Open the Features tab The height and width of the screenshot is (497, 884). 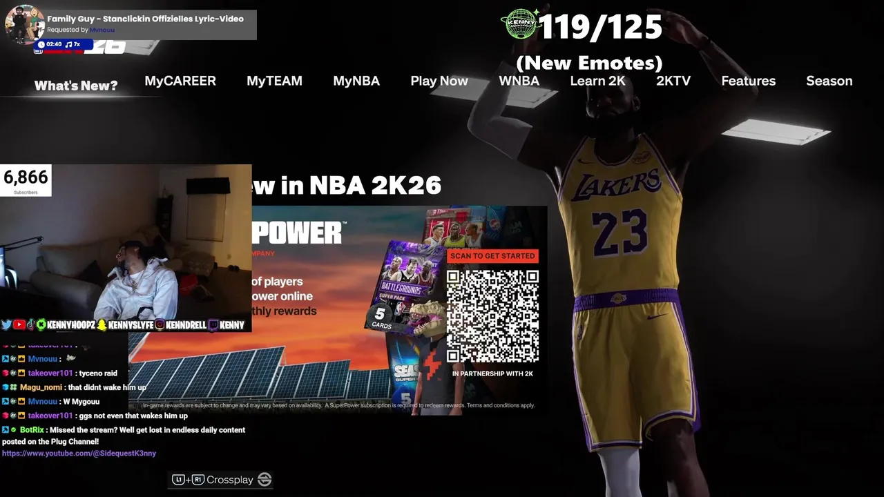click(x=748, y=81)
